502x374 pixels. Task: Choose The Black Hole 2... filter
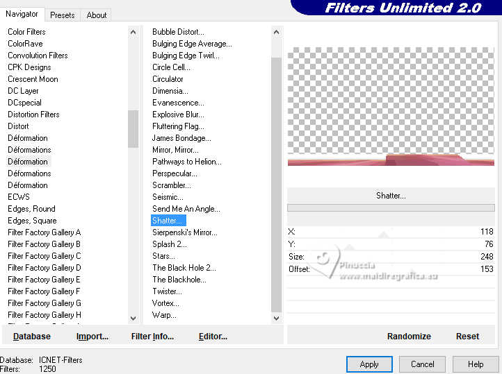pos(184,268)
